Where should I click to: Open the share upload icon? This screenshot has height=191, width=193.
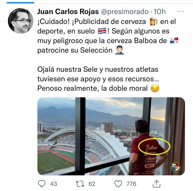coord(156,184)
